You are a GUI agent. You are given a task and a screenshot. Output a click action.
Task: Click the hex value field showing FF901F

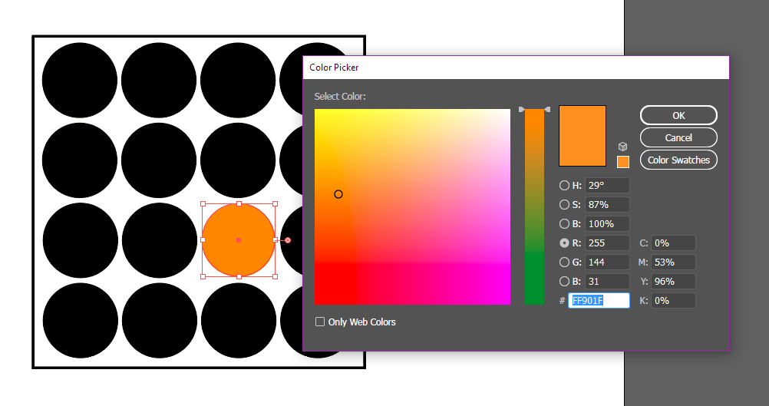click(599, 301)
